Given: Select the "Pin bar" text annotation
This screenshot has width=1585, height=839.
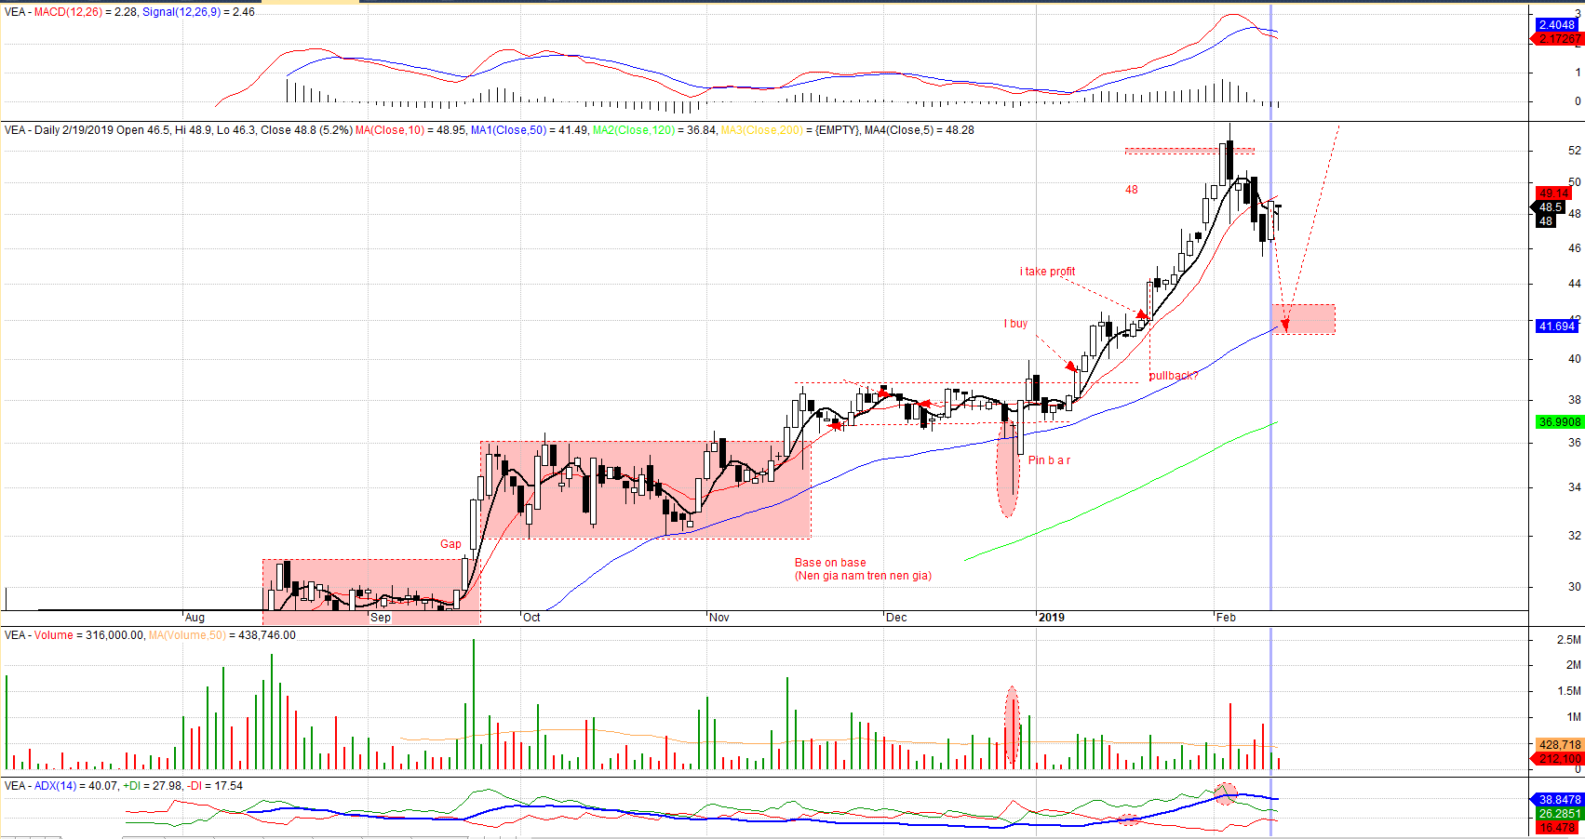Looking at the screenshot, I should click(1049, 460).
